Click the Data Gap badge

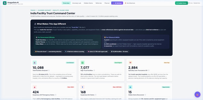point(167,63)
